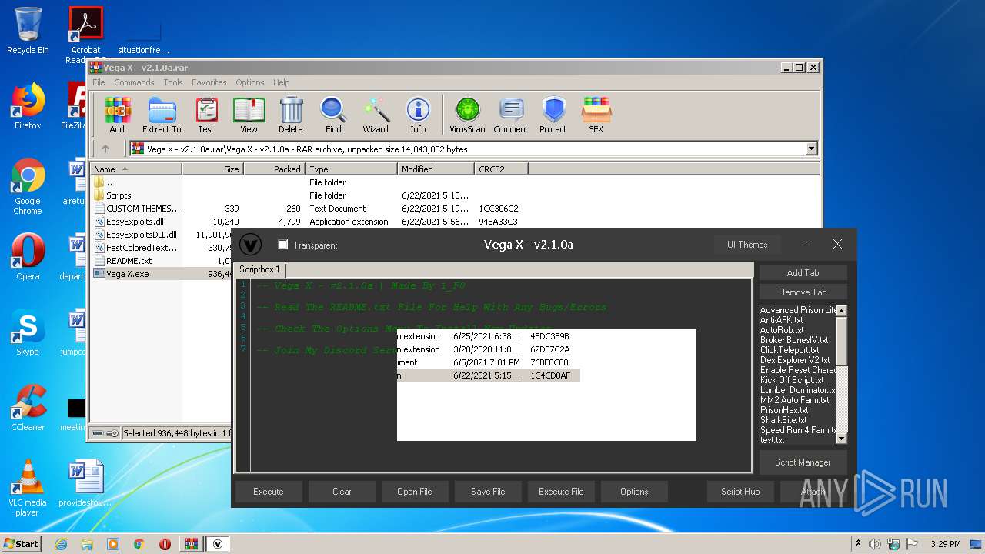Open Recycle Bin desktop icon
The image size is (985, 554).
coord(28,31)
